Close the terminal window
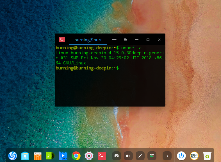The height and width of the screenshot is (162, 221). [x=159, y=40]
